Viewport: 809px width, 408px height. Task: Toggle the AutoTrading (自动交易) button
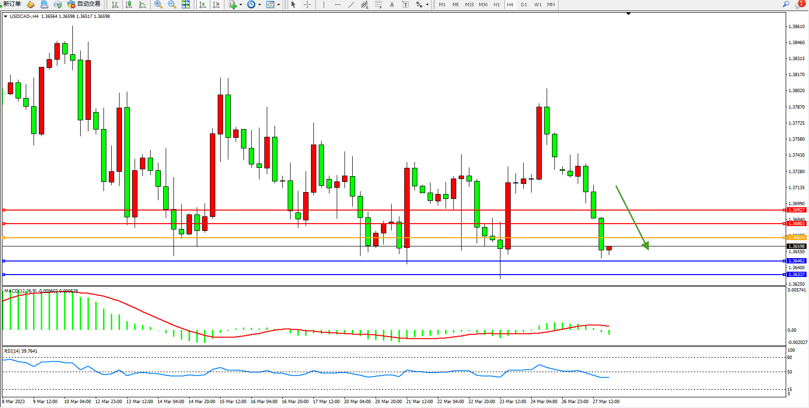coord(84,4)
